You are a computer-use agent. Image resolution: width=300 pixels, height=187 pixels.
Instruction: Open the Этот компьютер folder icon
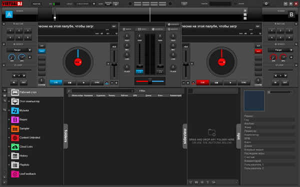15,101
